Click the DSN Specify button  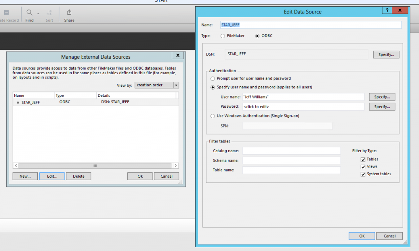coord(386,54)
